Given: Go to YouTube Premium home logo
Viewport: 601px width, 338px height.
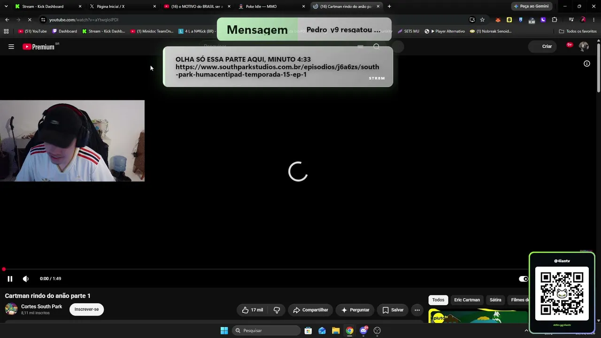Looking at the screenshot, I should click(x=39, y=46).
